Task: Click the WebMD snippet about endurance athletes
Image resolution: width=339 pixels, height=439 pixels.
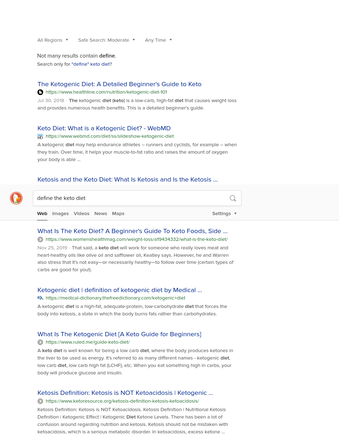Action: tap(137, 152)
